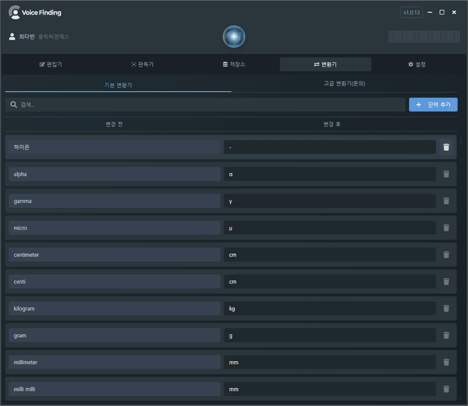Delete the 하이픈 conversion row
Image resolution: width=468 pixels, height=406 pixels.
pyautogui.click(x=446, y=147)
